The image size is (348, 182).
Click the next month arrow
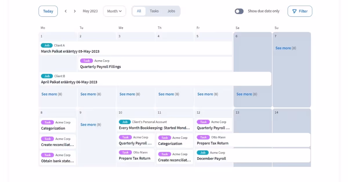75,11
